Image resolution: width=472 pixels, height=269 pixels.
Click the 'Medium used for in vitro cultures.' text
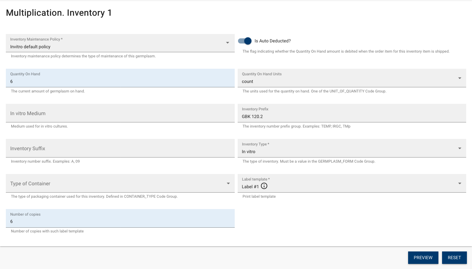click(x=39, y=126)
